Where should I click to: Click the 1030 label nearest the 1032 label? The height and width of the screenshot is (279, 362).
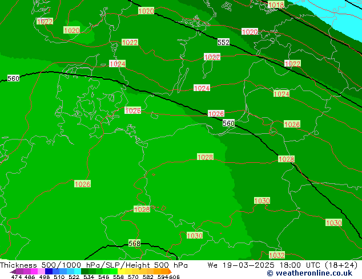click(x=262, y=201)
